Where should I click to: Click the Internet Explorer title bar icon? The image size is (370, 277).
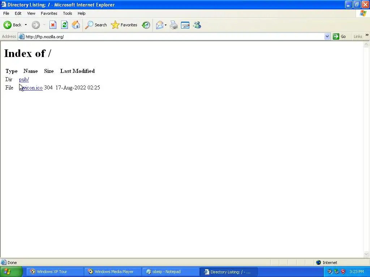coord(4,4)
